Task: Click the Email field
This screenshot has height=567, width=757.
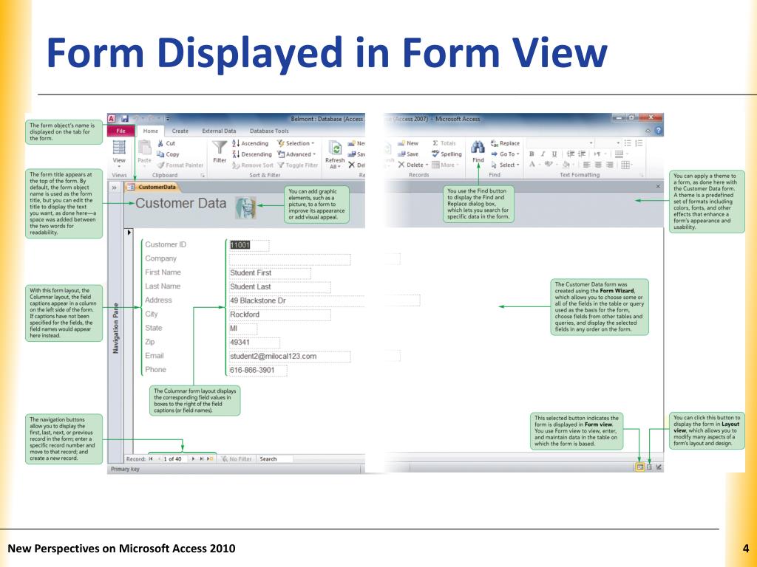Action: click(x=290, y=357)
